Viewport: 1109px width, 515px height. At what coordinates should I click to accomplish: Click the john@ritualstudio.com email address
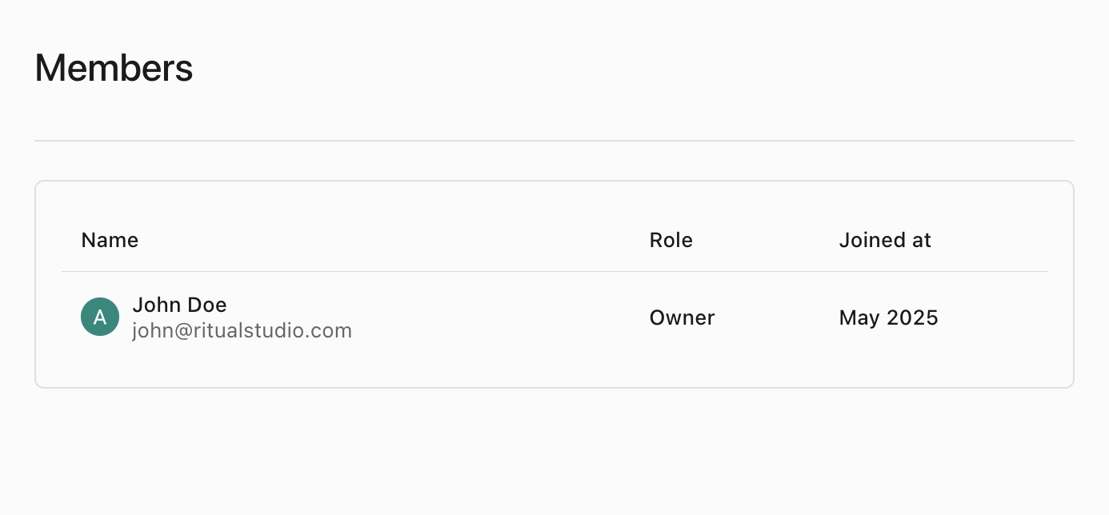click(242, 330)
